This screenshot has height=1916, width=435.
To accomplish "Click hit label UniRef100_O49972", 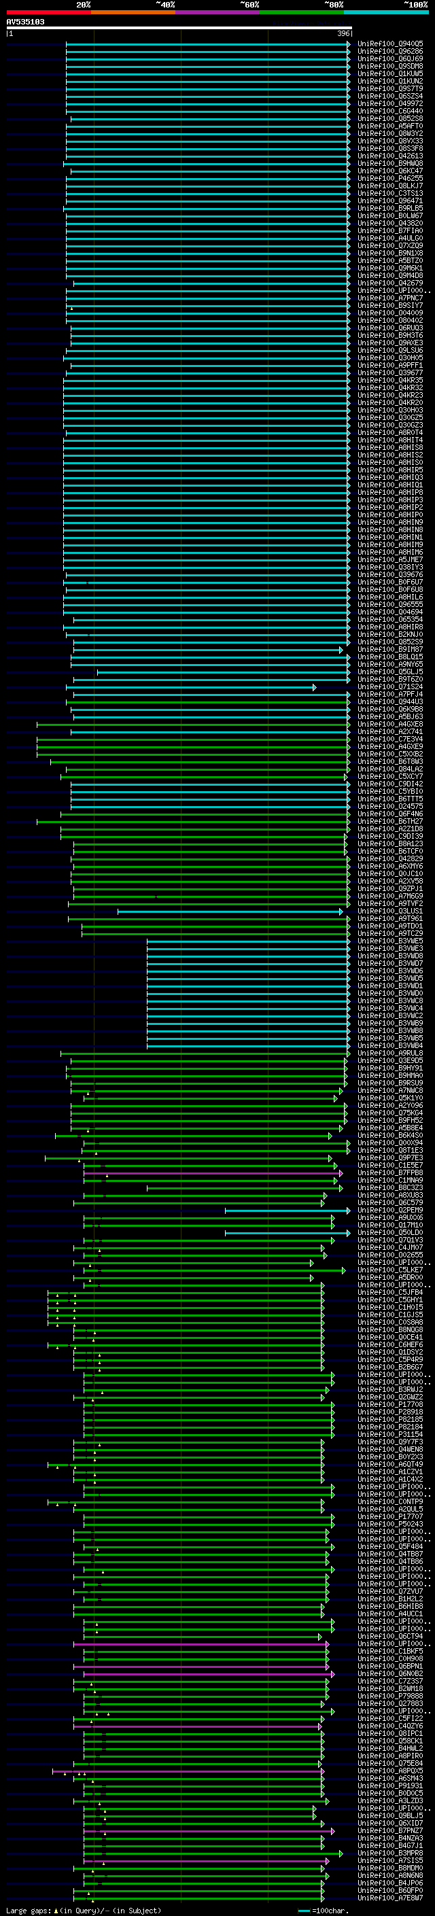I will coord(390,103).
